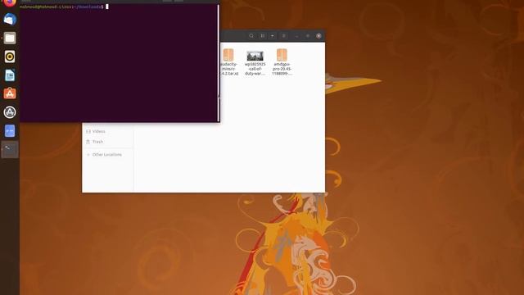Open view options dropdown arrow in Files
Image resolution: width=524 pixels, height=295 pixels.
(x=273, y=36)
